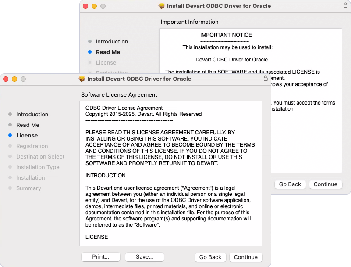Image resolution: width=351 pixels, height=267 pixels.
Task: Click the lock icon in License window
Action: (x=266, y=79)
